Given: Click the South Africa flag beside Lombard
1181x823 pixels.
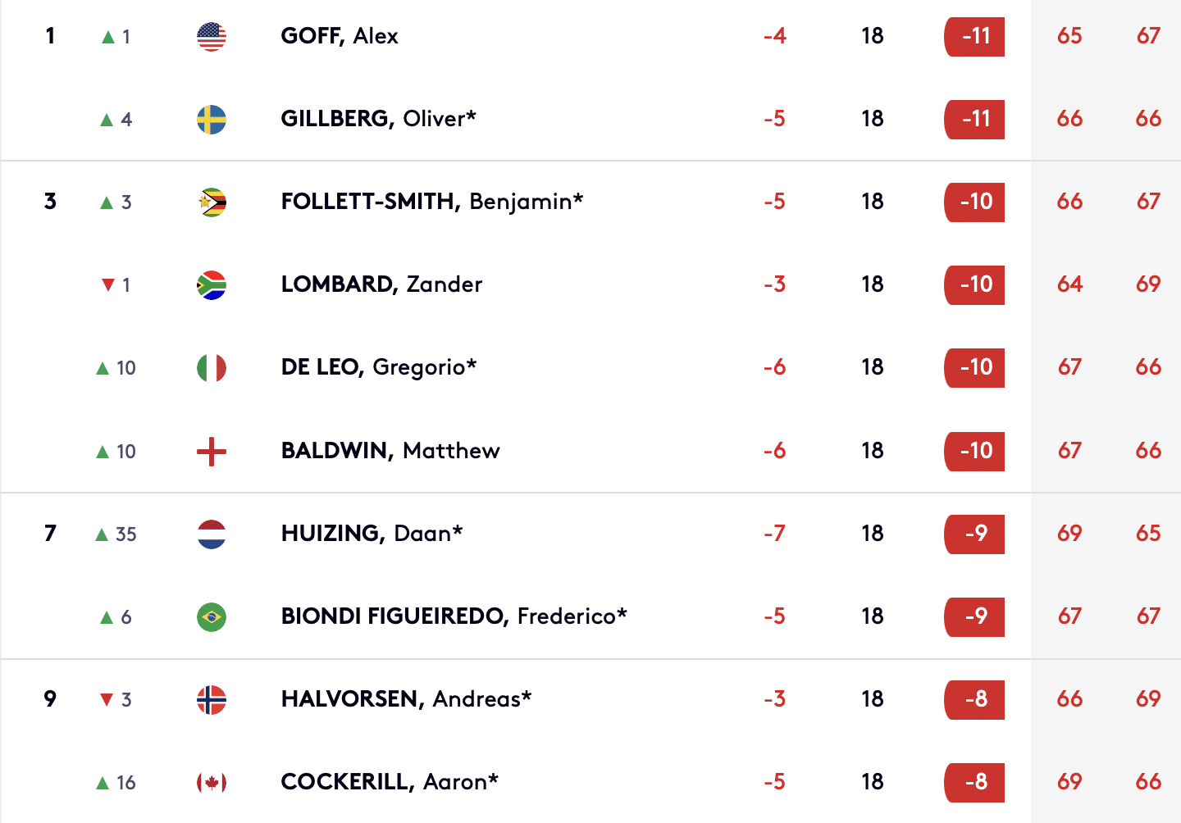Looking at the screenshot, I should tap(212, 285).
